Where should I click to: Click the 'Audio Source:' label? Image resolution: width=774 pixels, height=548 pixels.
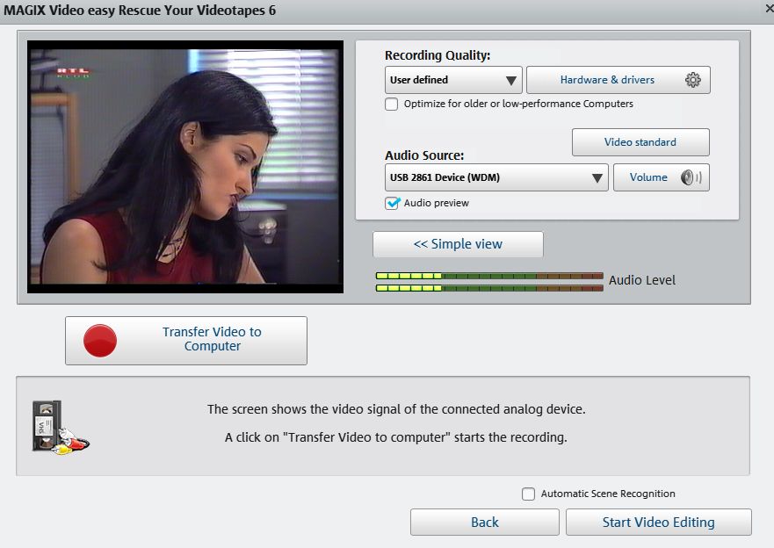[x=424, y=155]
